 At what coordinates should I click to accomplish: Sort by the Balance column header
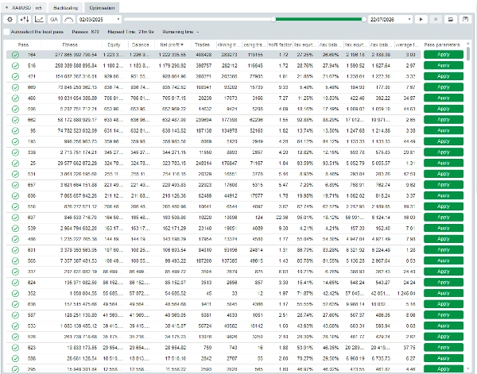tap(140, 44)
